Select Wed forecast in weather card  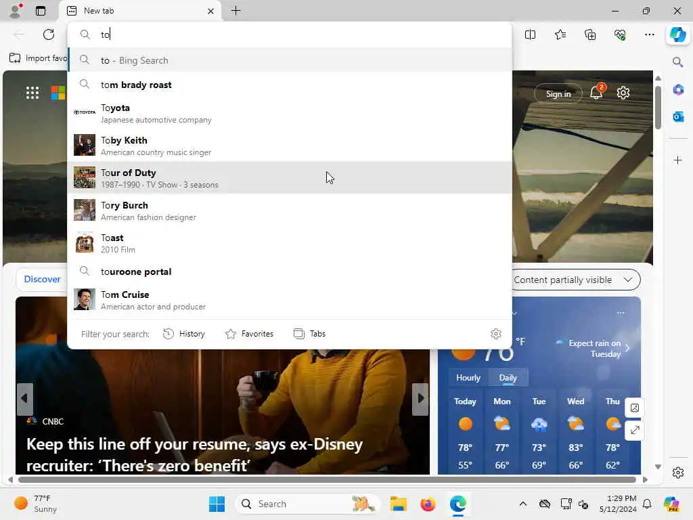[575, 433]
